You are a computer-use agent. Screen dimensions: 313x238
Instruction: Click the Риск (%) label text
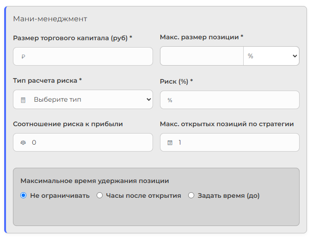[x=176, y=81]
